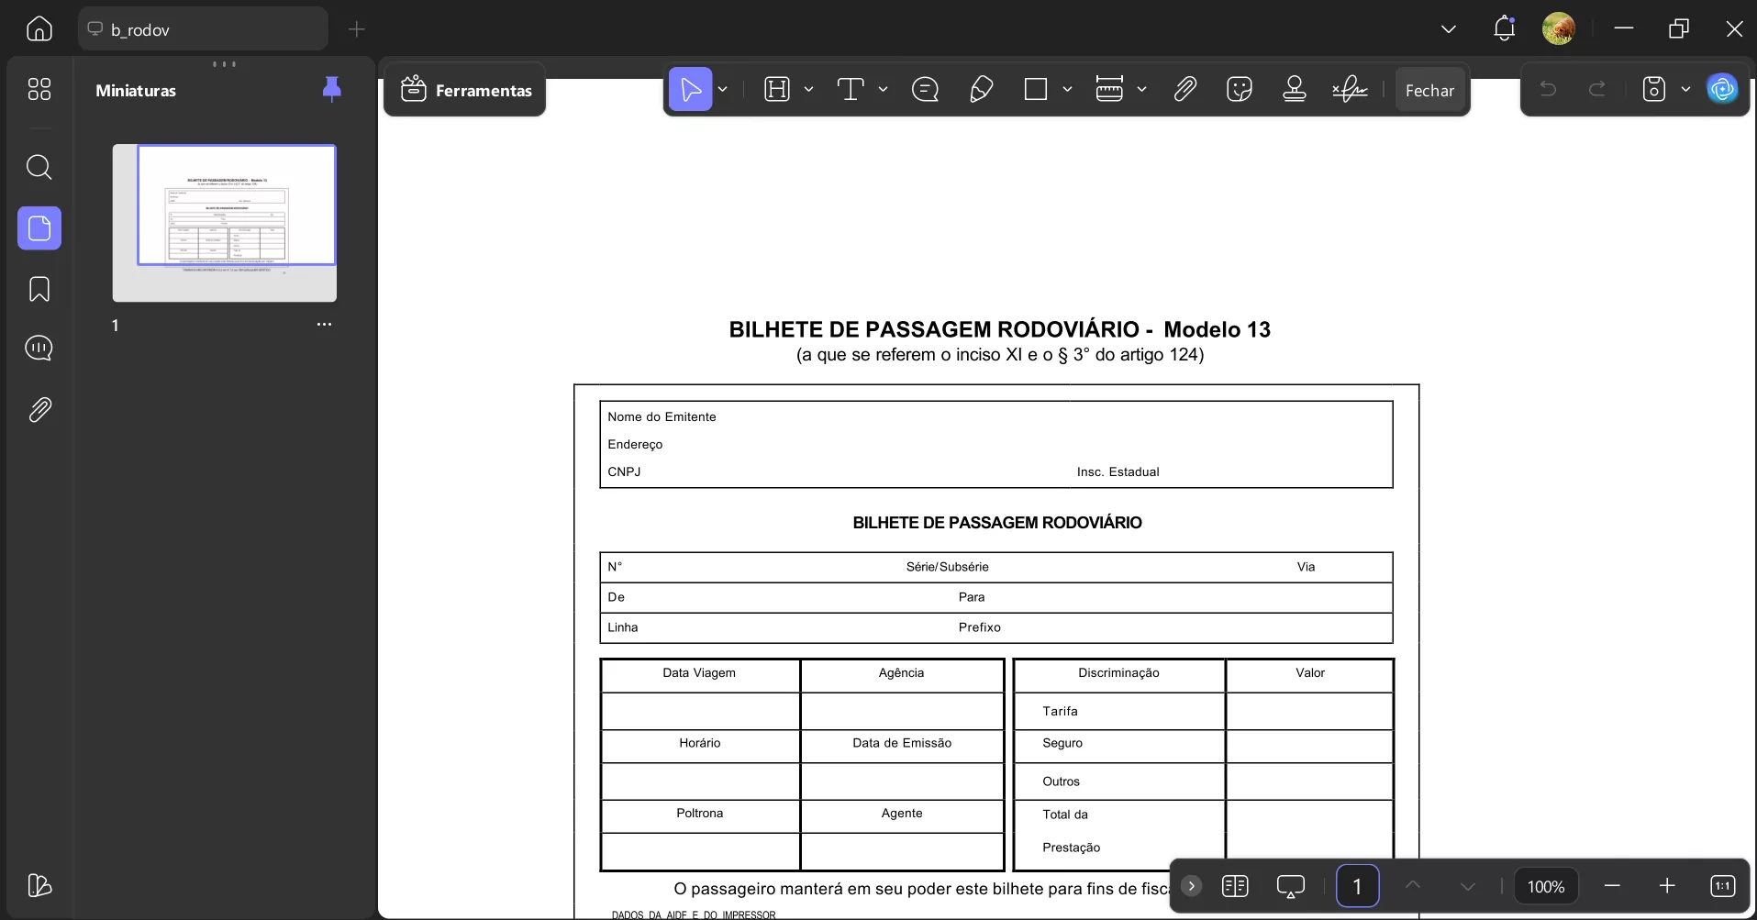Expand the save options dropdown
Image resolution: width=1757 pixels, height=920 pixels.
point(1686,89)
